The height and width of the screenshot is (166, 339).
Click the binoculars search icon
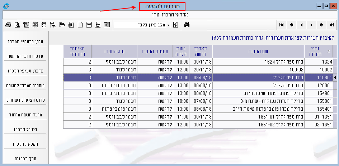click(x=187, y=25)
